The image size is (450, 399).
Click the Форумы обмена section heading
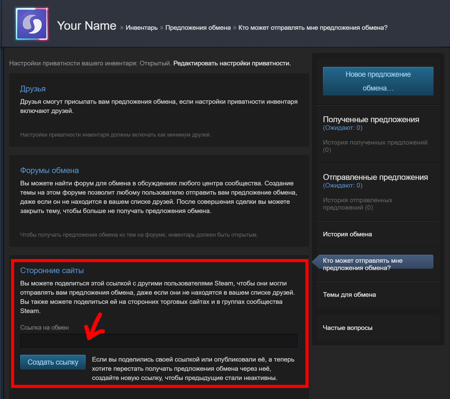(x=49, y=170)
